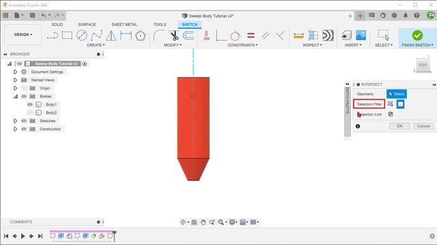Select the Interference inspect icon
The image size is (437, 245).
coord(313,35)
